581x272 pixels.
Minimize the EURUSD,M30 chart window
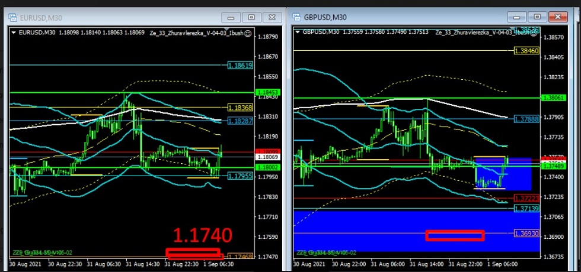(231, 17)
